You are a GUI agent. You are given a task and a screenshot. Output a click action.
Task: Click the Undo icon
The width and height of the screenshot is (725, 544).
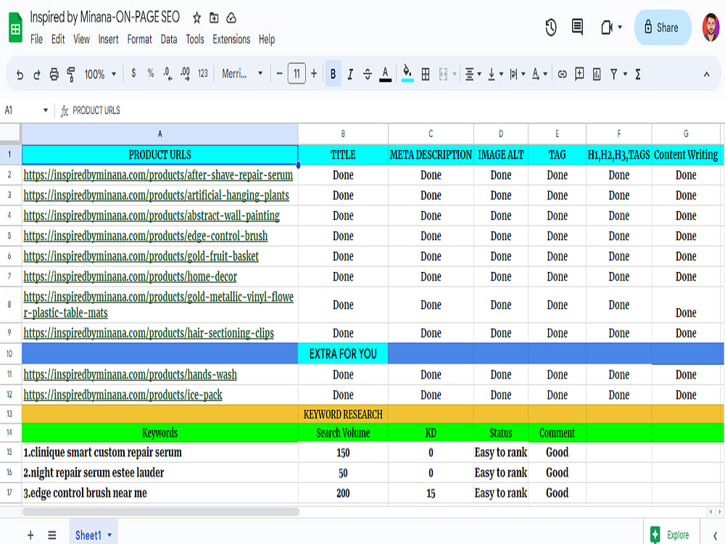20,74
